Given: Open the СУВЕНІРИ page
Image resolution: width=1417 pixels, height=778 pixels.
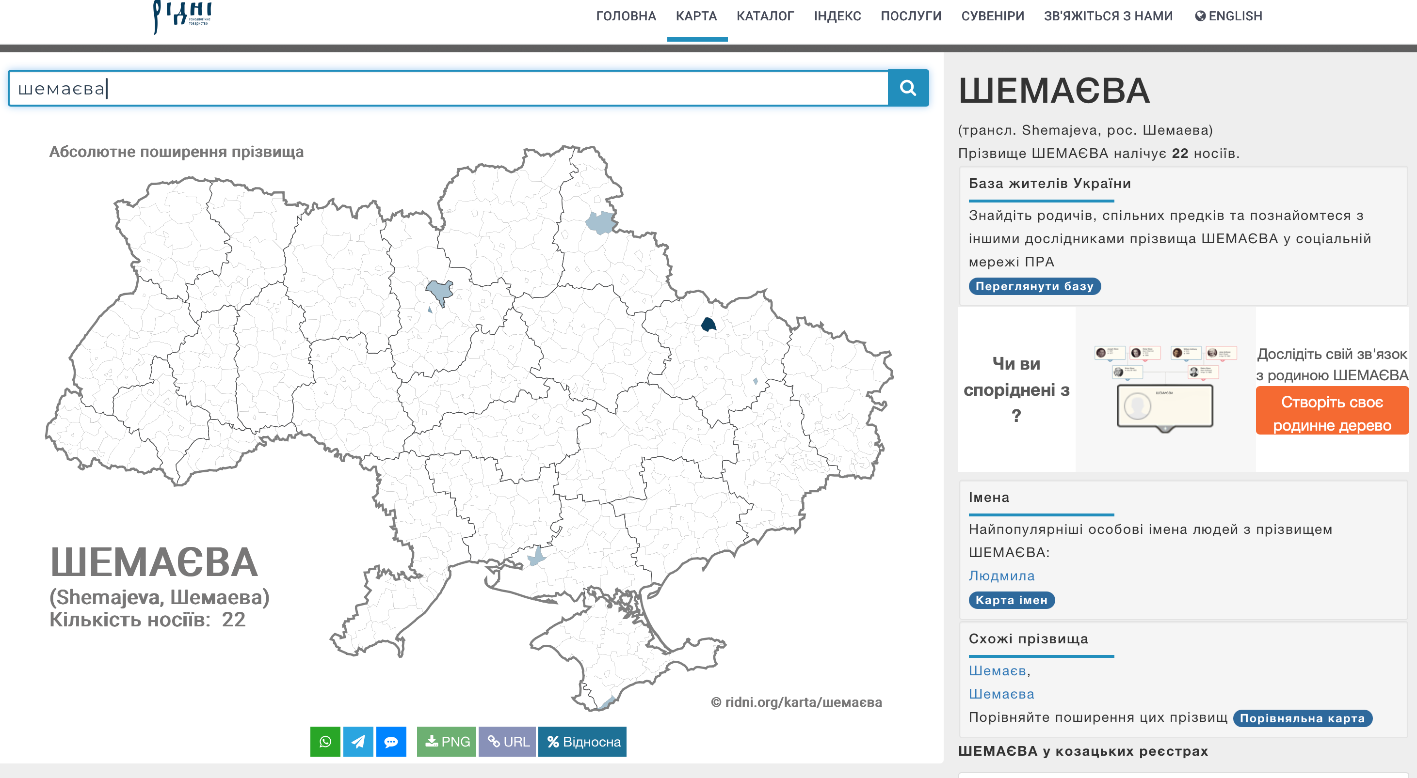Looking at the screenshot, I should tap(992, 16).
